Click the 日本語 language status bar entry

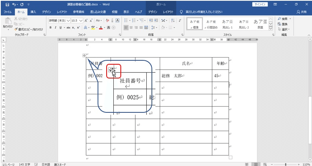click(x=46, y=164)
